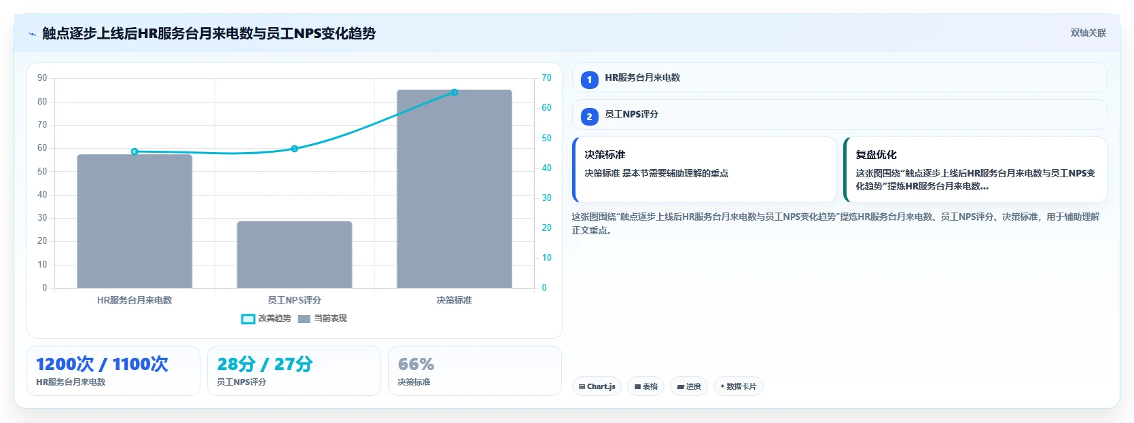
Task: Click the 1200次 / 1100次 stat card
Action: 113,371
